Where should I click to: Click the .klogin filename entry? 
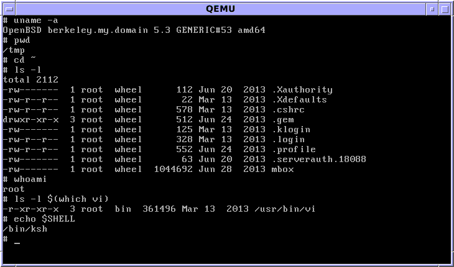291,129
